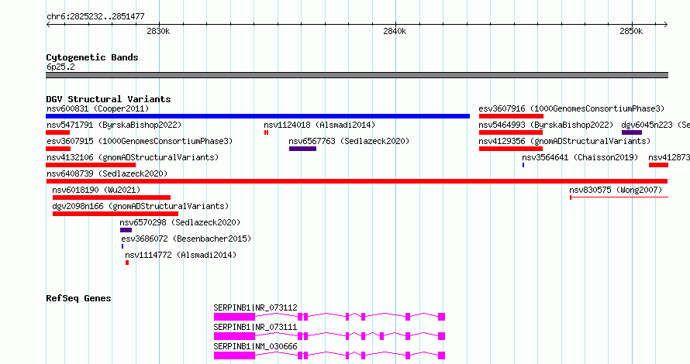Open the nsv3564641 (Chaisson2019) label
The image size is (690, 364).
point(580,157)
